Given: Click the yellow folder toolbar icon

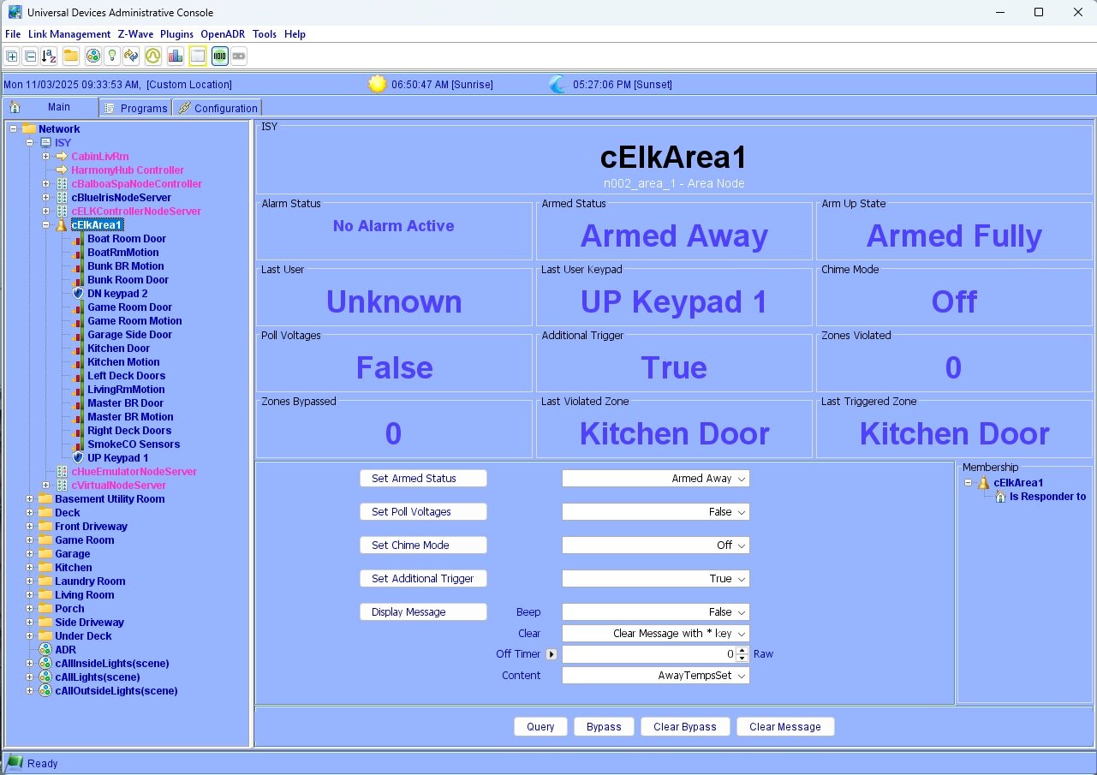Looking at the screenshot, I should coord(71,57).
